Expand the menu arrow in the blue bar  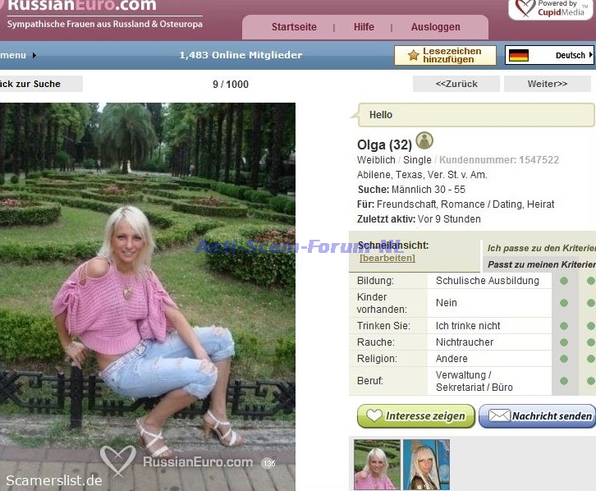34,56
